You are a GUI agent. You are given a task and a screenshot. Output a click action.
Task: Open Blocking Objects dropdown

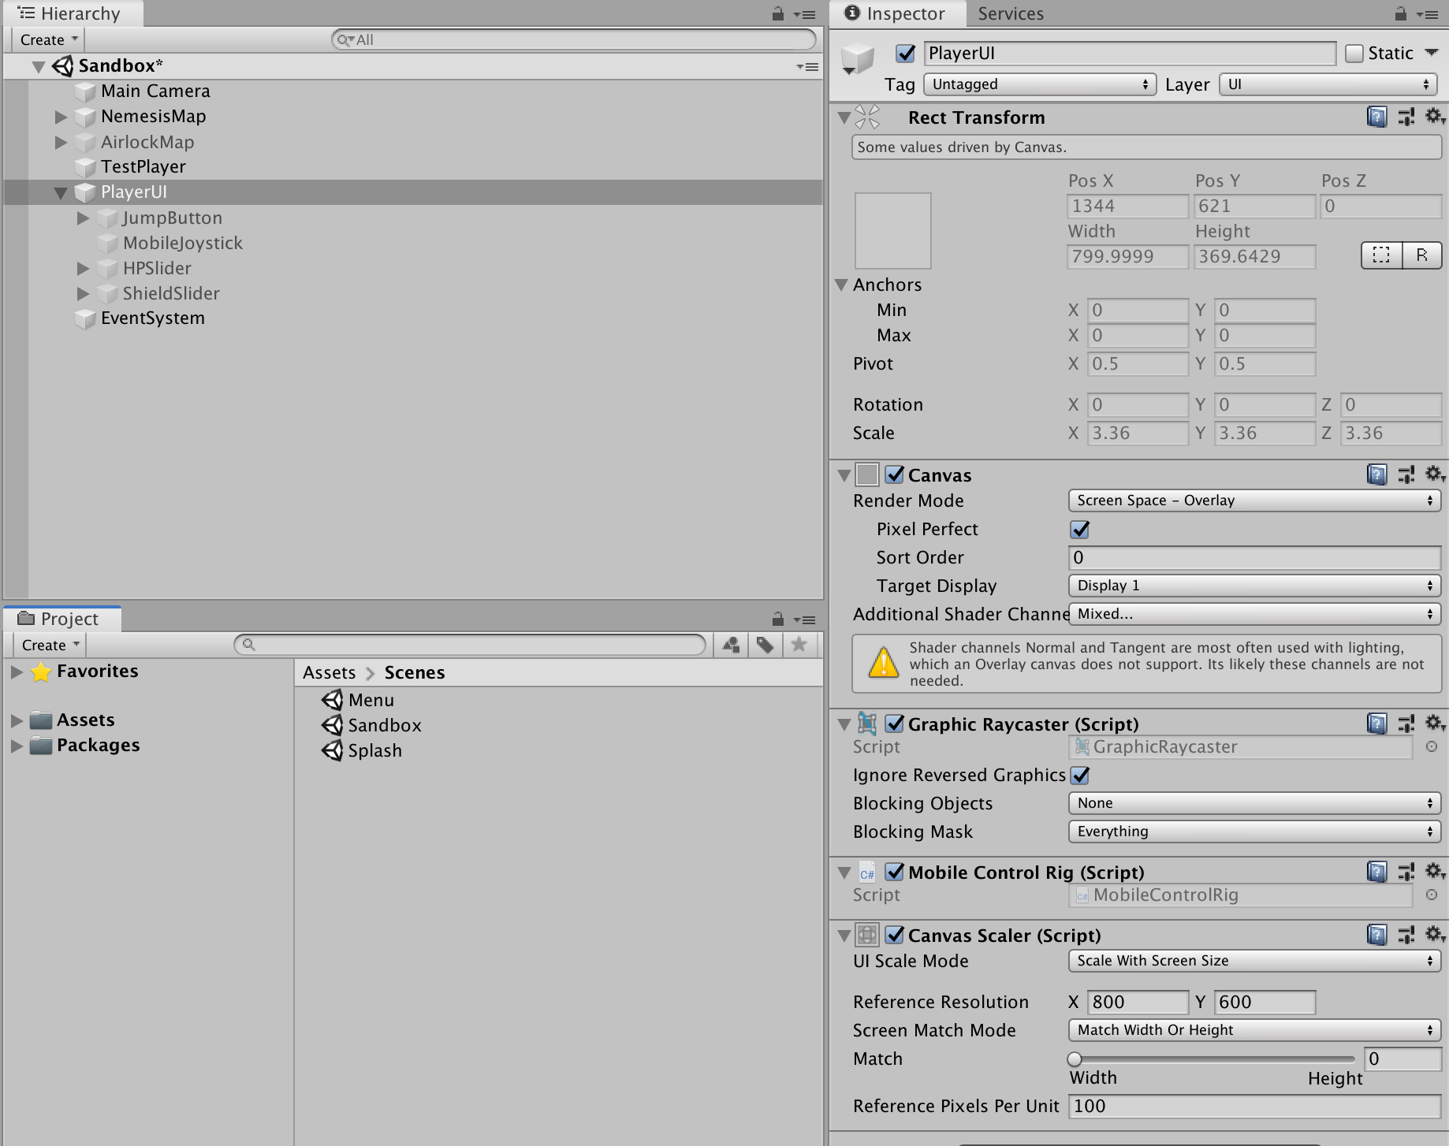tap(1254, 803)
